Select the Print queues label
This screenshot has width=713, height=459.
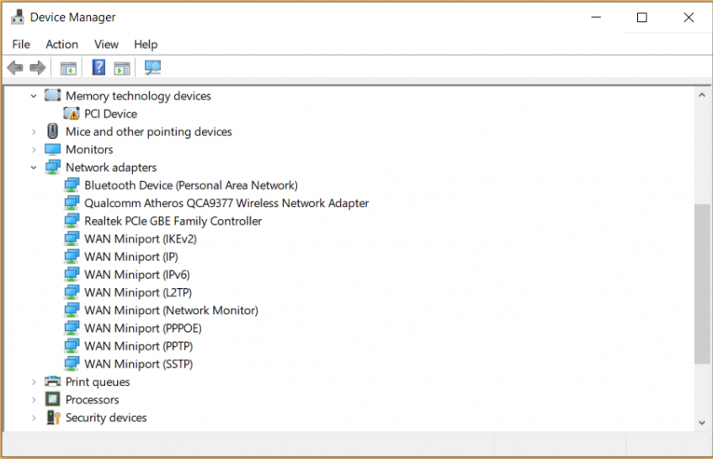coord(98,382)
